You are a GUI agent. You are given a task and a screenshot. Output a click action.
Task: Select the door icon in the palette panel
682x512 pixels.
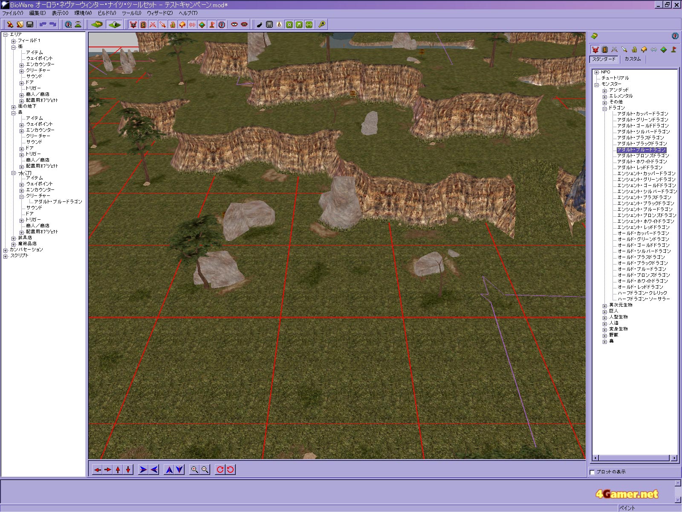click(x=605, y=49)
